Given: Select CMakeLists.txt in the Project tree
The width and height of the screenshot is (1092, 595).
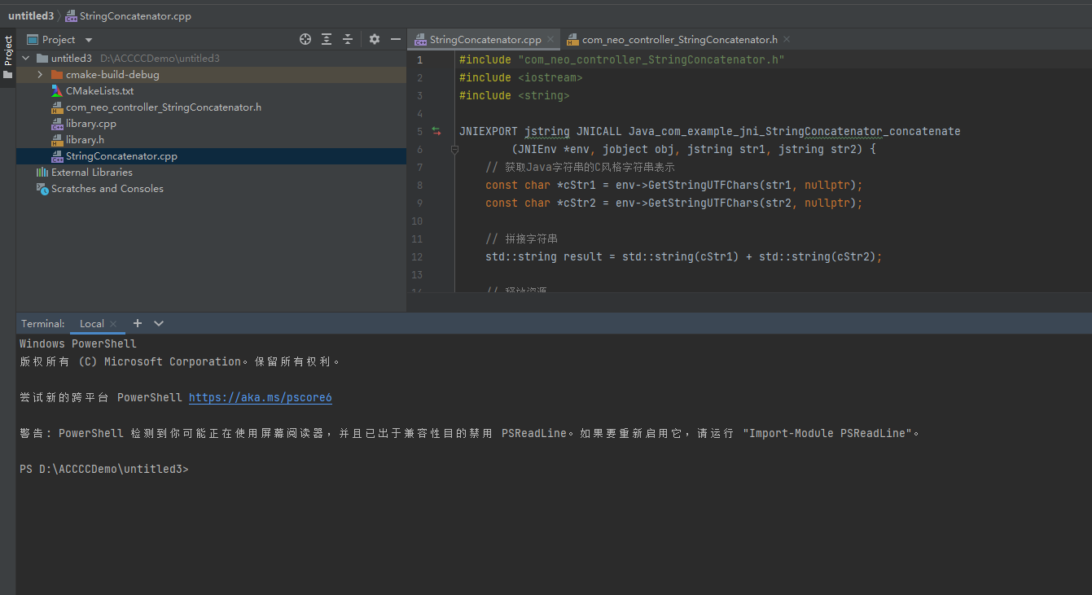Looking at the screenshot, I should [x=211, y=91].
